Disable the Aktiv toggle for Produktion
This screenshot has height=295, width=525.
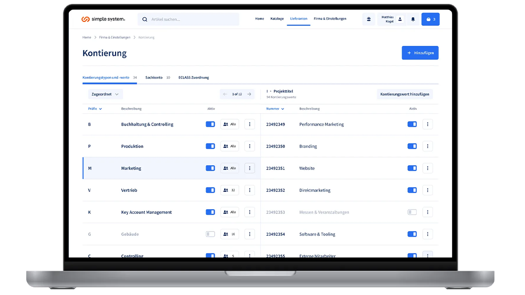(210, 146)
